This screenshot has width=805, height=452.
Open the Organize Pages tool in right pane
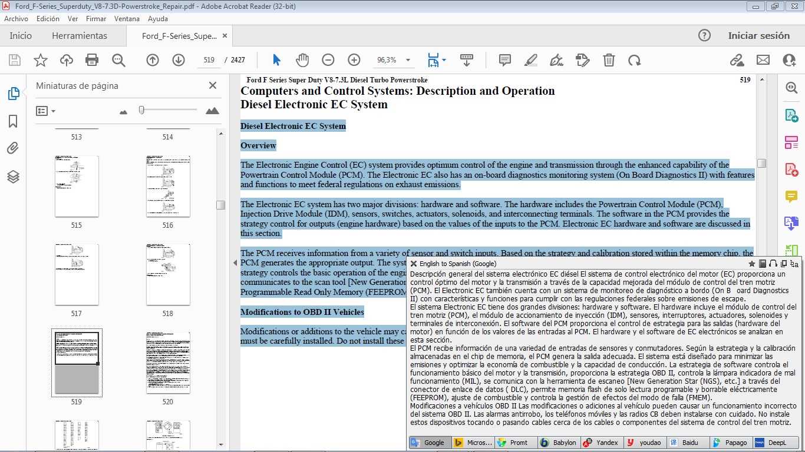(x=791, y=142)
